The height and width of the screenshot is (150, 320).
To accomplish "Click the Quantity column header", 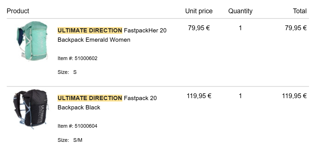I will 240,11.
